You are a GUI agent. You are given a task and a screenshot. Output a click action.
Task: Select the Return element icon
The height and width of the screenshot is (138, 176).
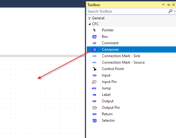(x=94, y=114)
